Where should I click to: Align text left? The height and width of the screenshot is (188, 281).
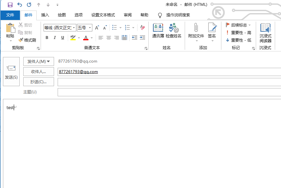click(x=101, y=38)
